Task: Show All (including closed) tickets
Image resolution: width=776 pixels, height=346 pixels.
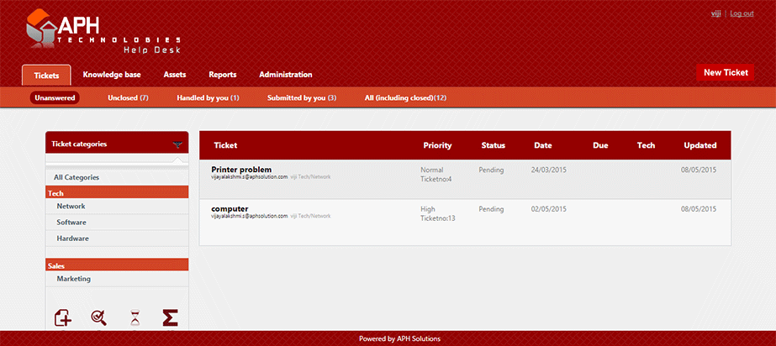Action: coord(405,98)
